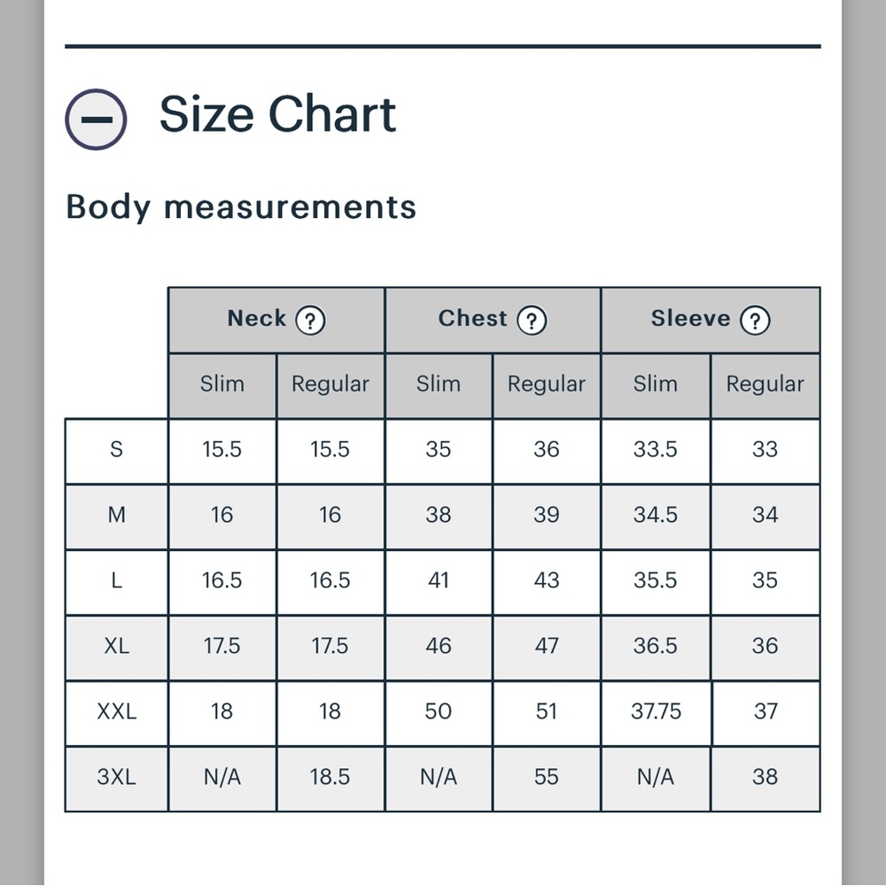
Task: Click the Size Chart heading
Action: 277,114
